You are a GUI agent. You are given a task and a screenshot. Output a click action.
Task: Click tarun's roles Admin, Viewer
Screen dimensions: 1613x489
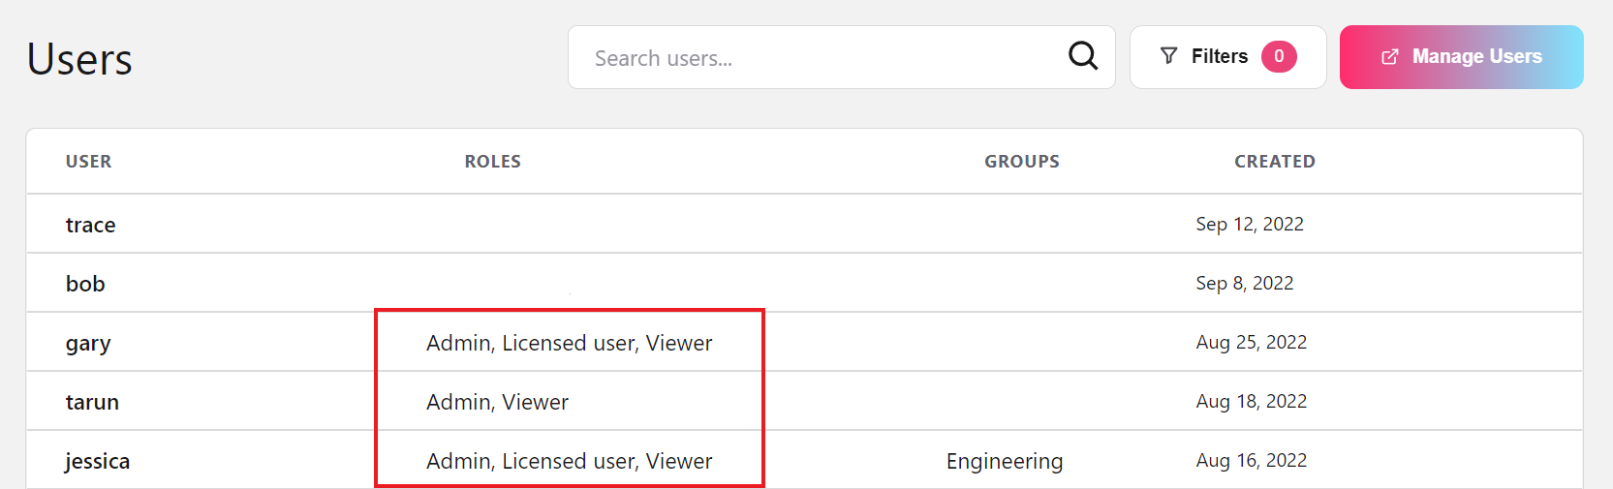(x=497, y=402)
